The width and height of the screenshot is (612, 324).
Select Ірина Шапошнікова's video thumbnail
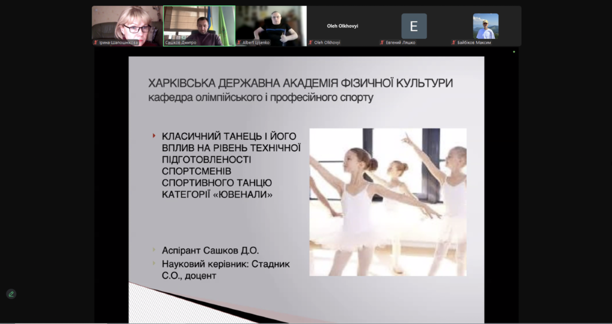pos(127,26)
